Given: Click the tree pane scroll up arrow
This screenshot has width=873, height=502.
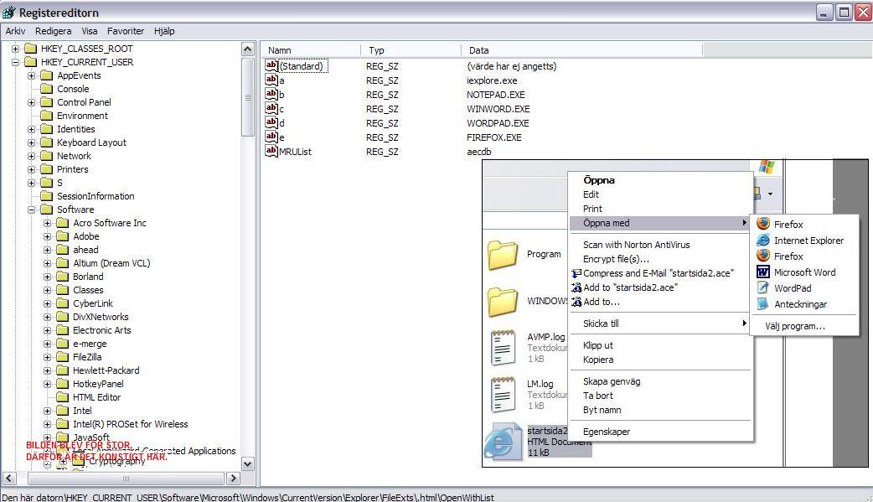Looking at the screenshot, I should 248,49.
